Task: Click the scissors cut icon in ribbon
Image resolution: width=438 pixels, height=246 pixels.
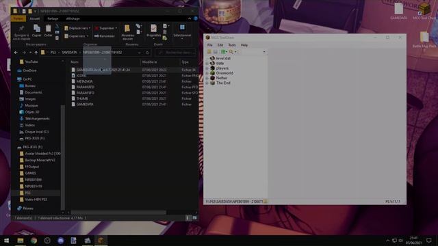Action: (57, 26)
